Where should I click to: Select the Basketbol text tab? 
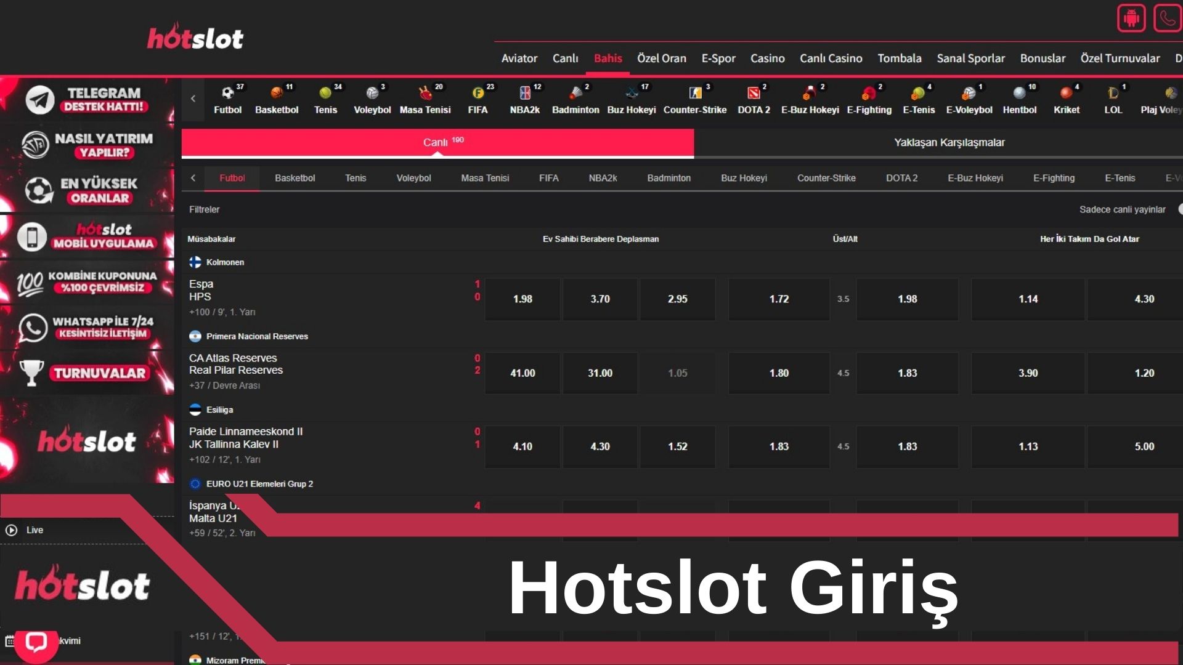click(295, 178)
